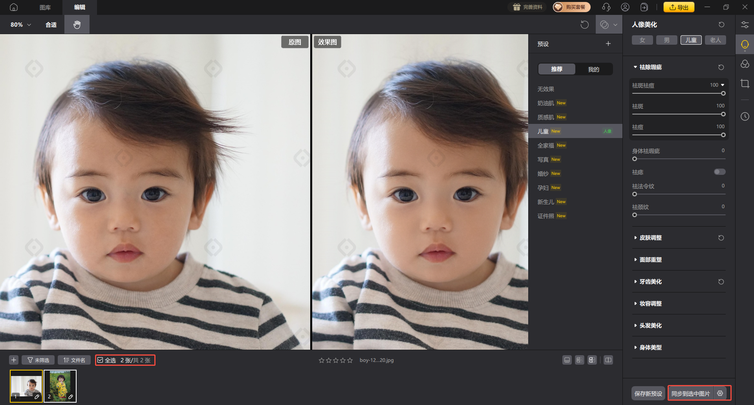Screen dimensions: 754x405
Task: Toggle the 祛痣 switch
Action: point(719,172)
